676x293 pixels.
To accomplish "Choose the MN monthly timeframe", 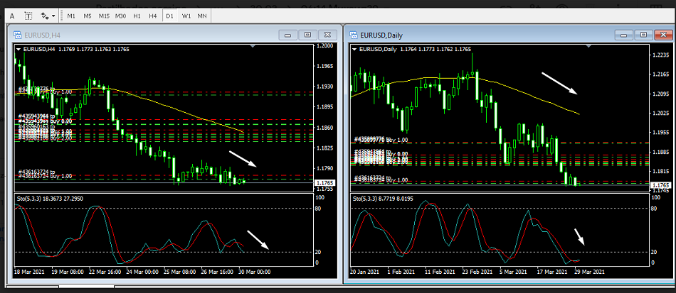I will click(x=202, y=15).
